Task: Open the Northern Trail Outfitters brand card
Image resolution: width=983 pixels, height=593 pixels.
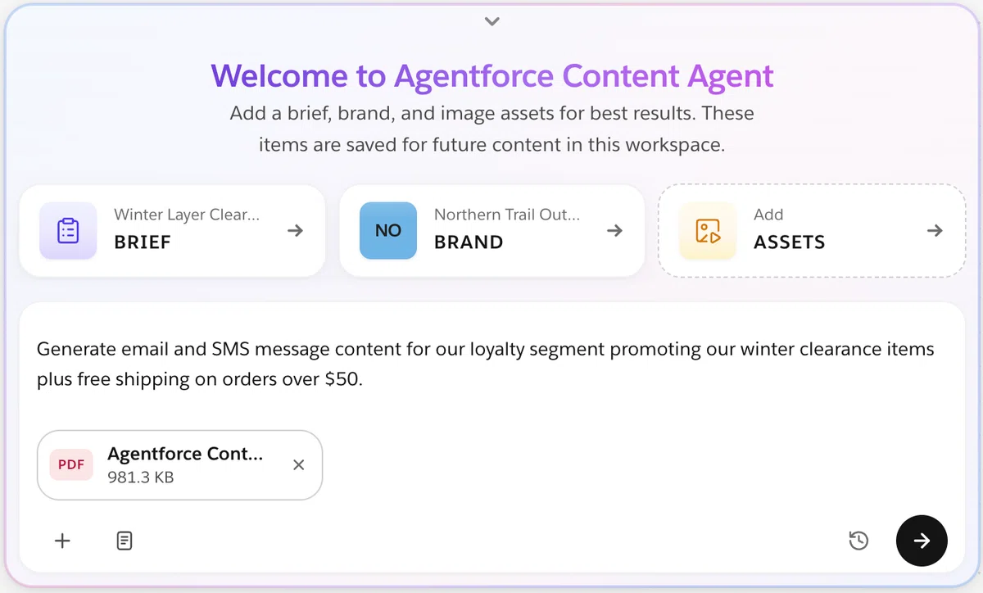Action: 491,230
